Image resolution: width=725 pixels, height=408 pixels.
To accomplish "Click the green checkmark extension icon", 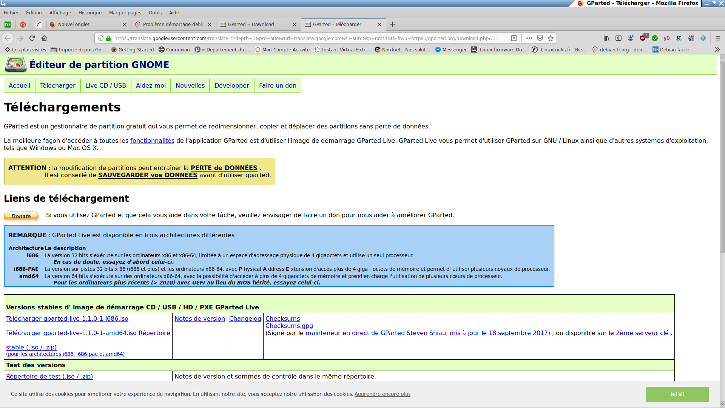I will 655,38.
